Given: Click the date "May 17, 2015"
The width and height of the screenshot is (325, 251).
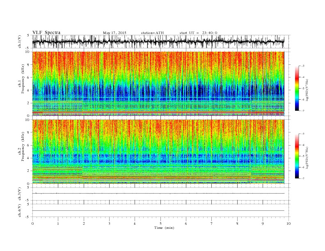Looking at the screenshot, I should pyautogui.click(x=114, y=33).
